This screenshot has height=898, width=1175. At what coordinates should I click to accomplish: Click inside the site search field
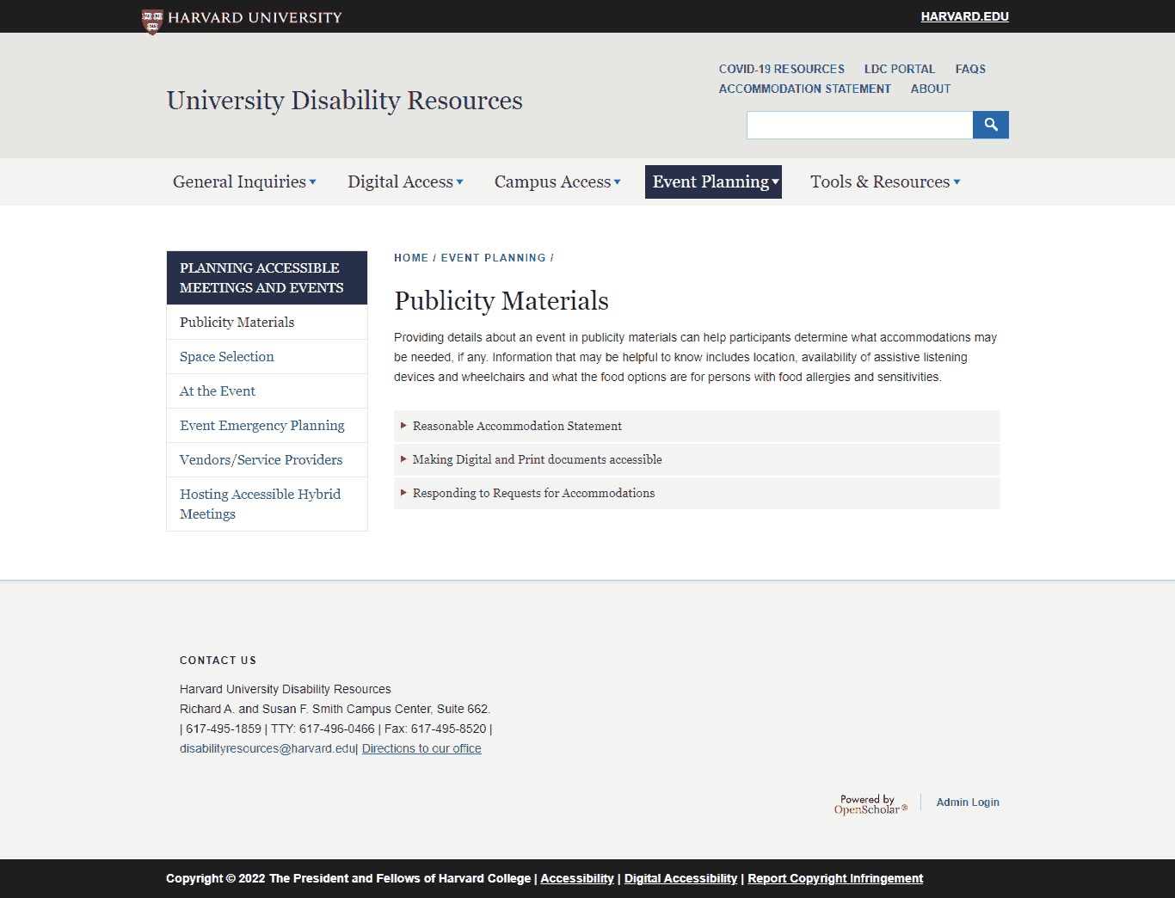click(859, 125)
